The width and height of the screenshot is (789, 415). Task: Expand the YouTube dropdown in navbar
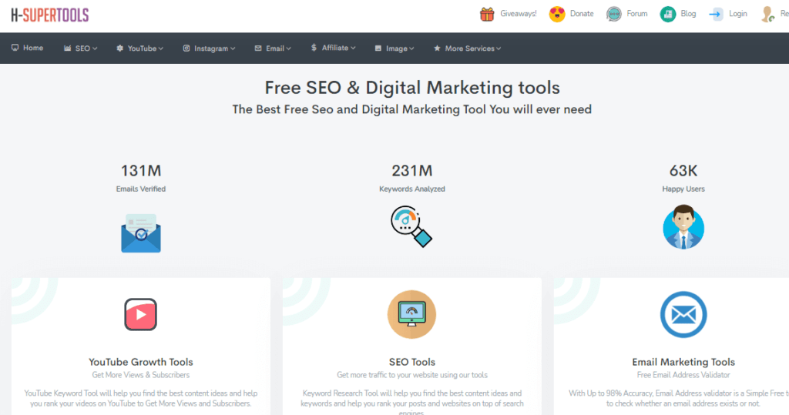140,49
